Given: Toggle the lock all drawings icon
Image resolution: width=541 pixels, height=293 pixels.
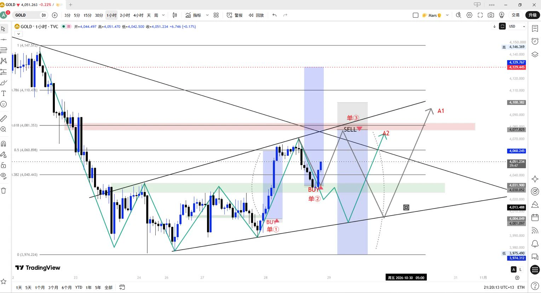Looking at the screenshot, I should click(x=4, y=165).
